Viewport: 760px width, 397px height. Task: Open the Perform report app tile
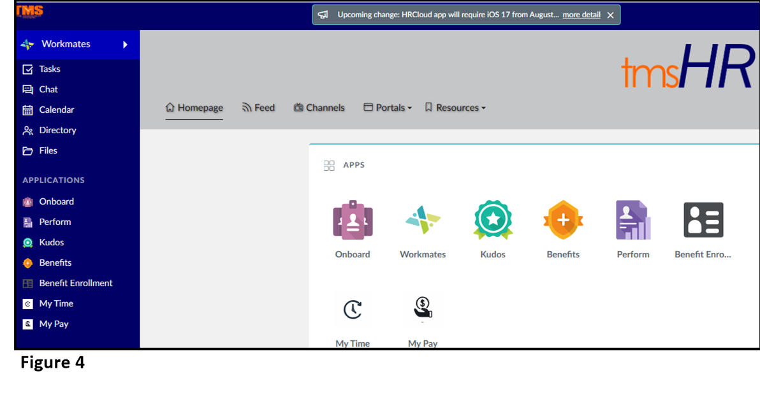pos(633,220)
